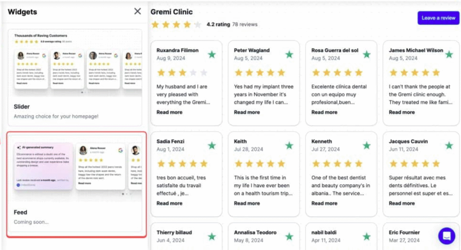The image size is (461, 250).
Task: Click the Apr 11, 2024 review date
Action: point(326,240)
